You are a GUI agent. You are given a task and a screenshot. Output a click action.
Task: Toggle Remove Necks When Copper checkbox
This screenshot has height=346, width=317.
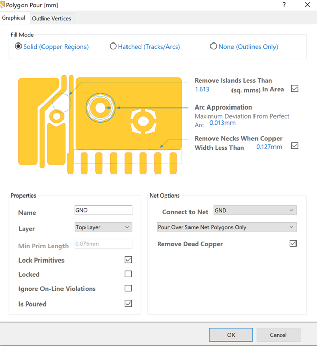tap(294, 146)
